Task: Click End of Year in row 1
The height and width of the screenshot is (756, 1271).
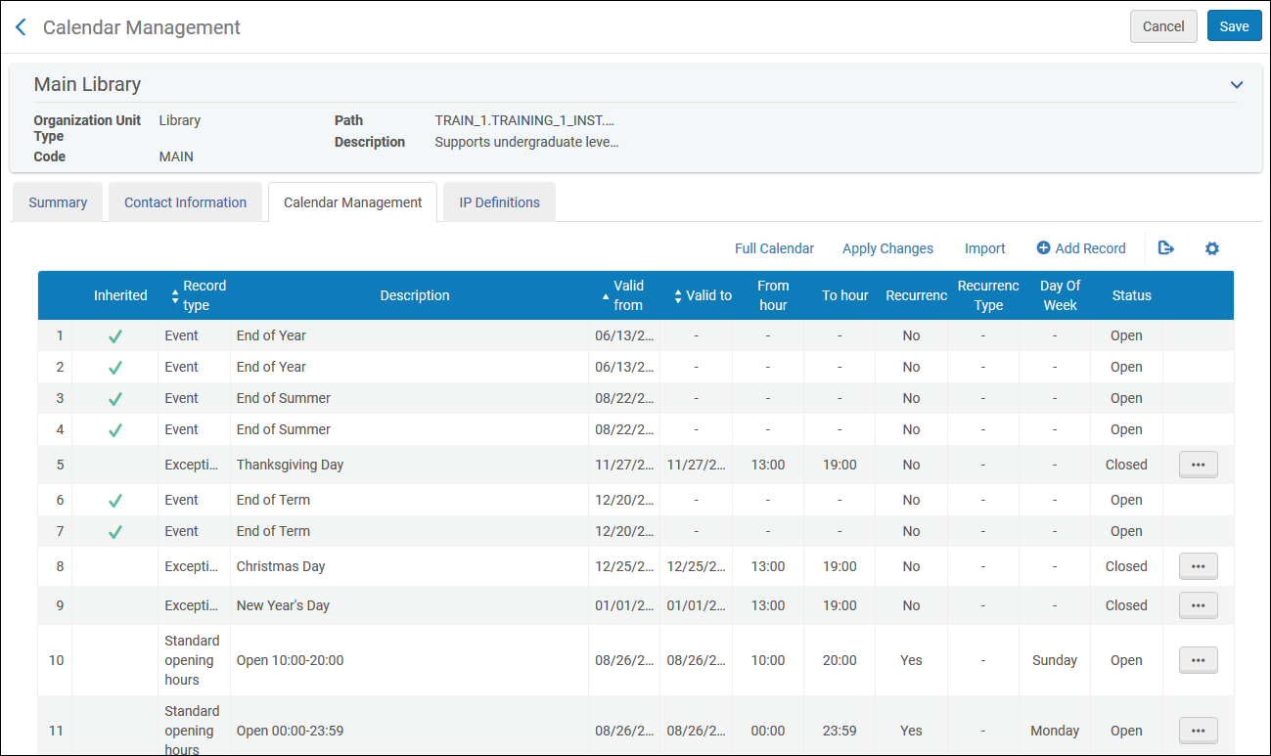Action: 271,335
